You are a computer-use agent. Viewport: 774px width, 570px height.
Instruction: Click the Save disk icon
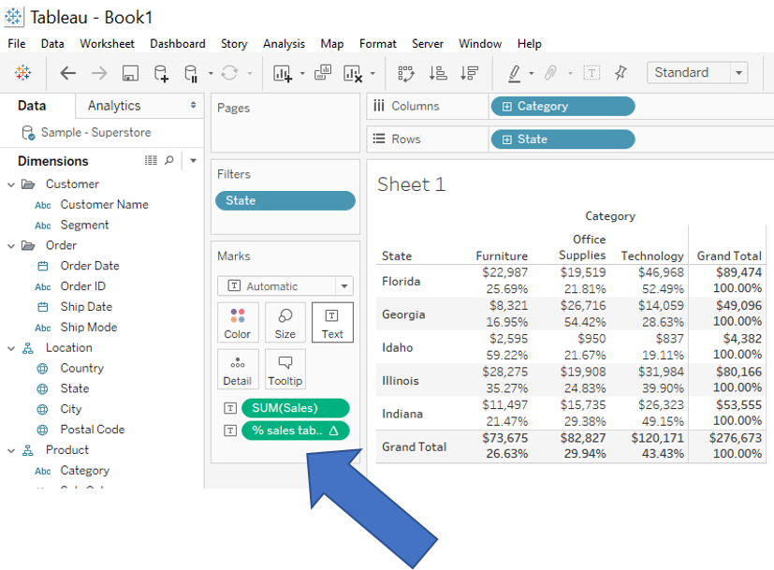[x=130, y=73]
